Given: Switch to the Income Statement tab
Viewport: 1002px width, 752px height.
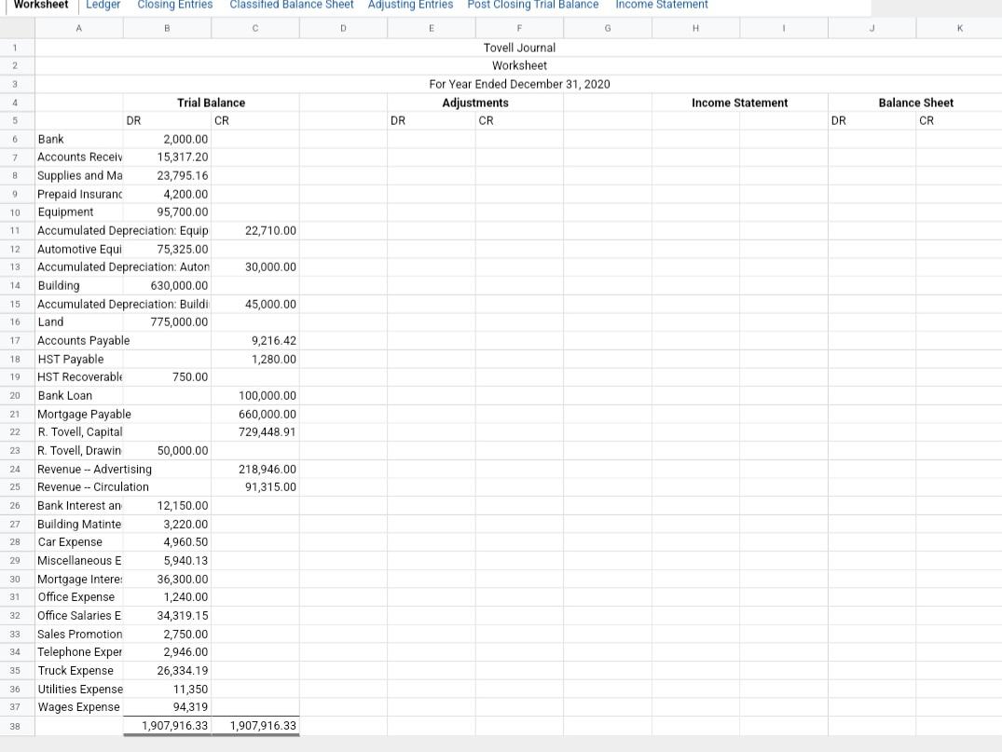Looking at the screenshot, I should pos(662,5).
